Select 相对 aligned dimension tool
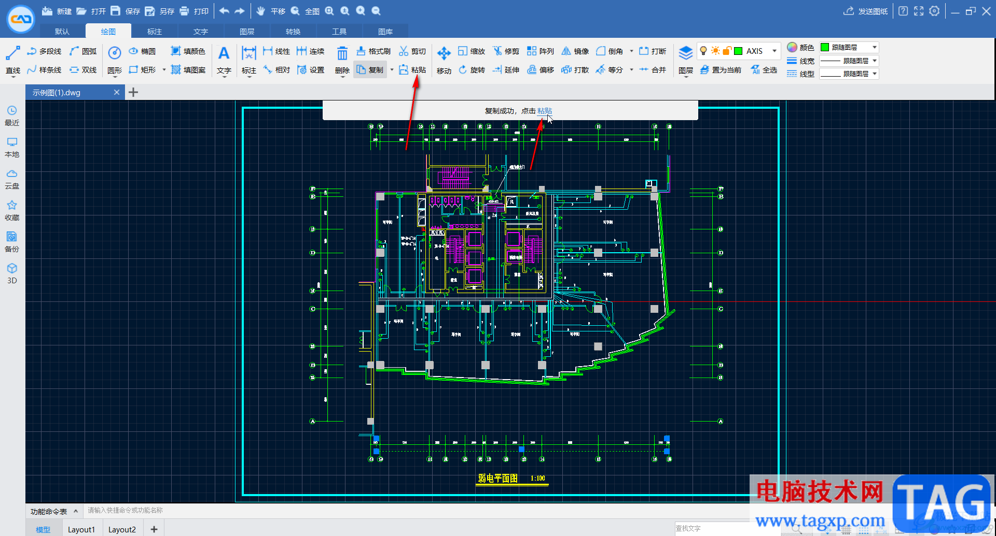This screenshot has width=996, height=536. pyautogui.click(x=276, y=70)
